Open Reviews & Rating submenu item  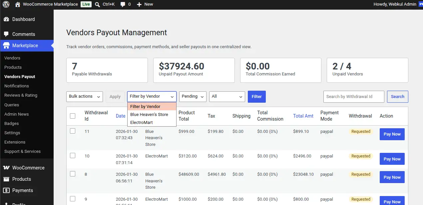click(21, 95)
